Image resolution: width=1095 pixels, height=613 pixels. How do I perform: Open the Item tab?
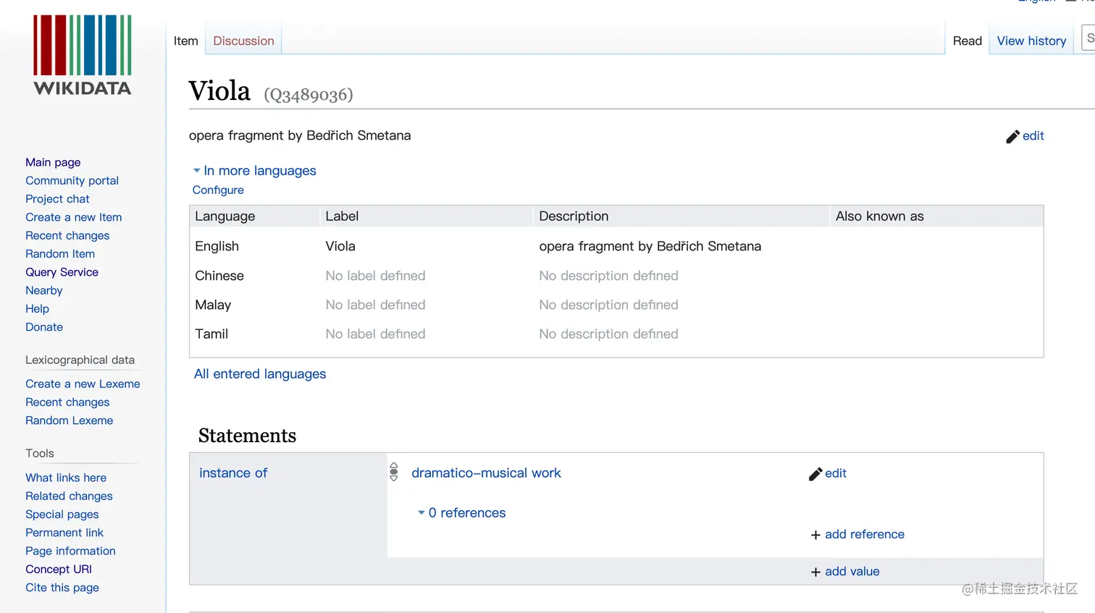[185, 41]
